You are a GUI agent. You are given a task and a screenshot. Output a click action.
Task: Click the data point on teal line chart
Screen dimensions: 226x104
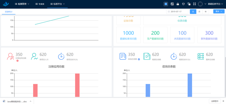pyautogui.click(x=35, y=24)
